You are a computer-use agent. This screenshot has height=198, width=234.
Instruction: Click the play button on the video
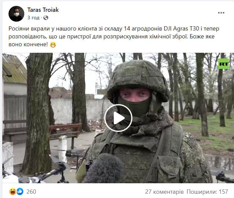(x=118, y=118)
